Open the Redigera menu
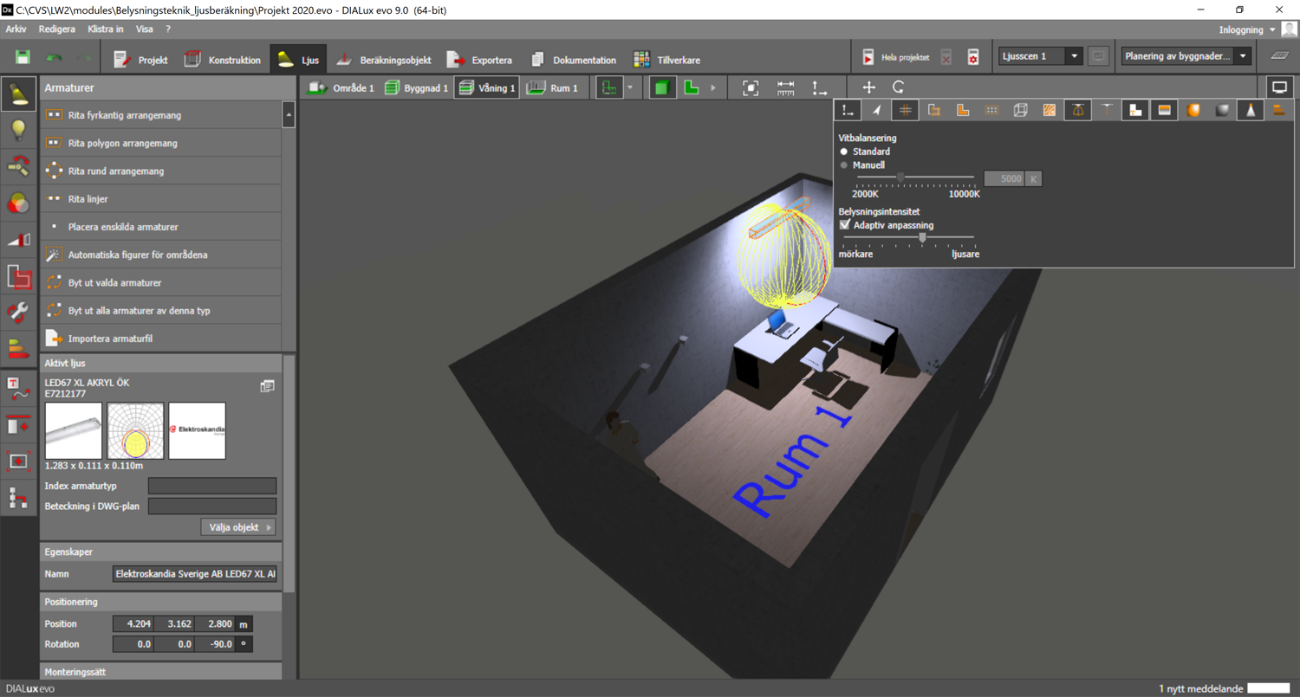This screenshot has height=697, width=1300. (x=57, y=29)
